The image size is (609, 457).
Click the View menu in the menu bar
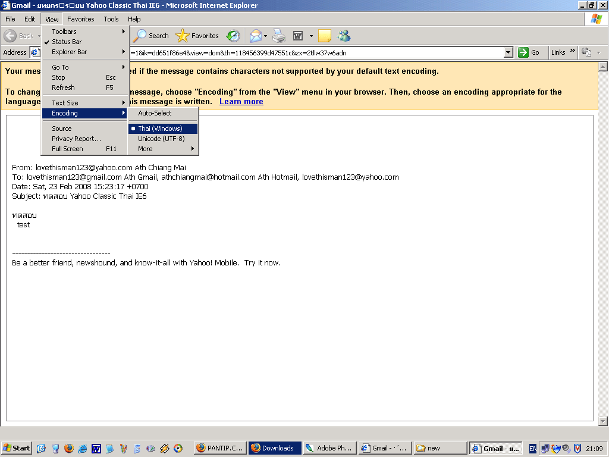tap(52, 19)
